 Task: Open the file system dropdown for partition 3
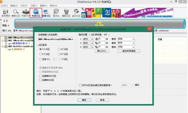88,47
